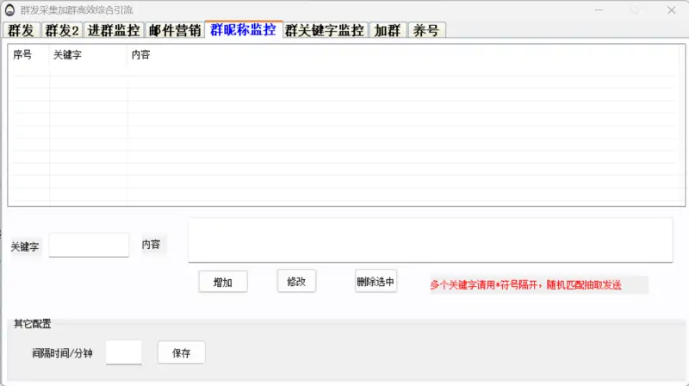Close the application window
Viewport: 689px width, 386px height.
pyautogui.click(x=670, y=10)
